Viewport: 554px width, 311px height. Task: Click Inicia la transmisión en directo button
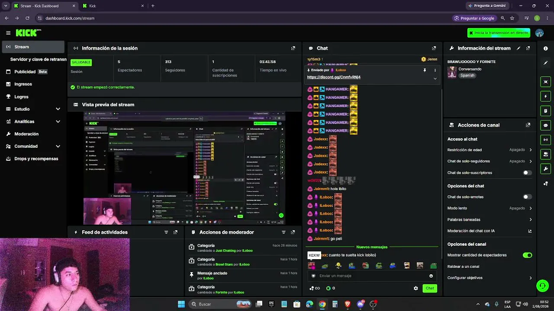[499, 33]
